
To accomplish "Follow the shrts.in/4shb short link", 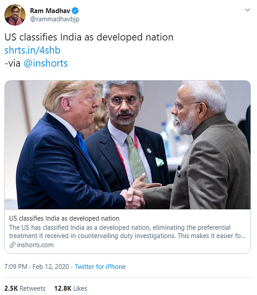I will point(32,50).
